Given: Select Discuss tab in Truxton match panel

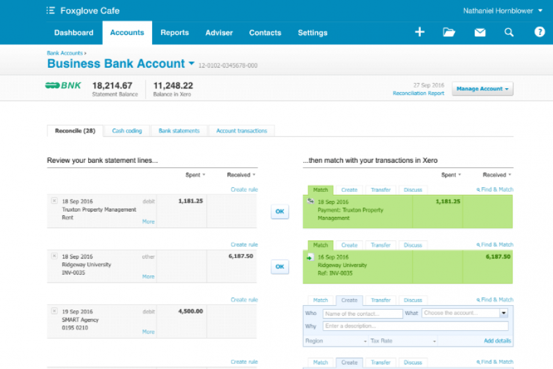Looking at the screenshot, I should [413, 190].
